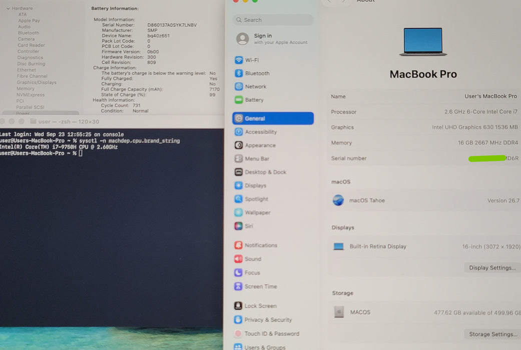The height and width of the screenshot is (350, 521).
Task: Select Fibre Channel in System Information sidebar
Action: click(32, 76)
